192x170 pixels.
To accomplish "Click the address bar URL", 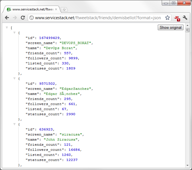I will tap(98, 18).
